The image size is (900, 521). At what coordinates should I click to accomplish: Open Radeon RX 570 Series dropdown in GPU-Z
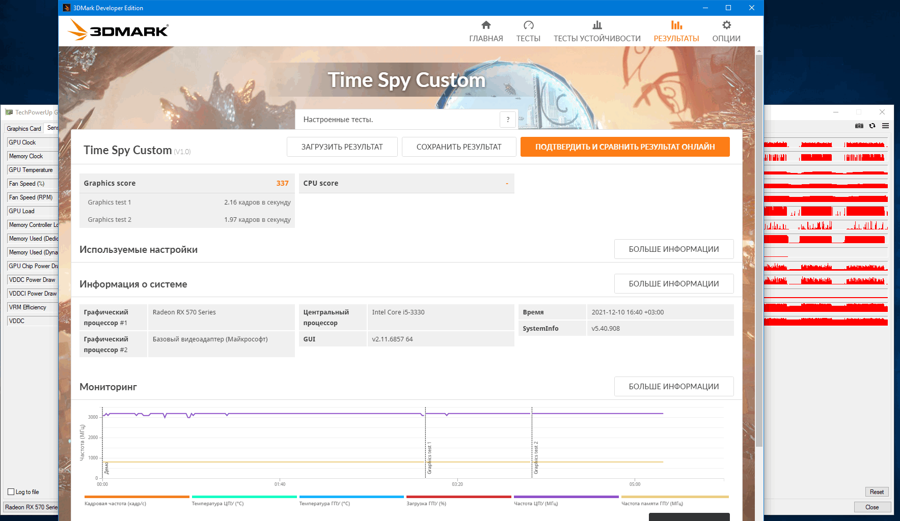tap(31, 507)
